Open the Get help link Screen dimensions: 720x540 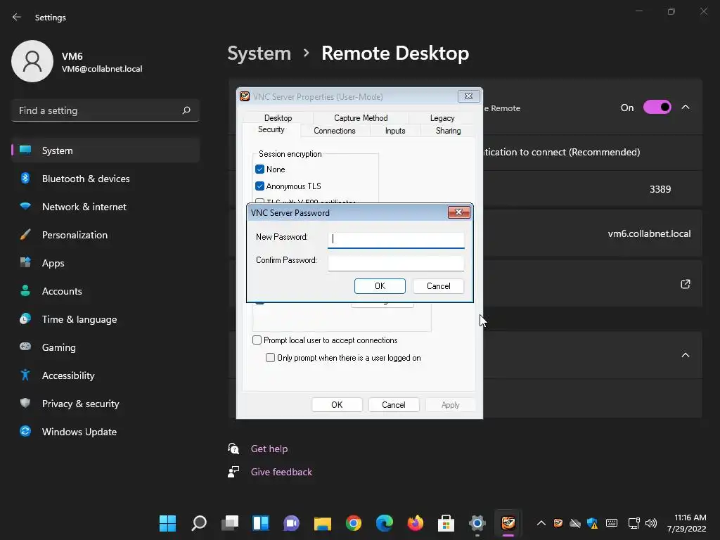[269, 449]
